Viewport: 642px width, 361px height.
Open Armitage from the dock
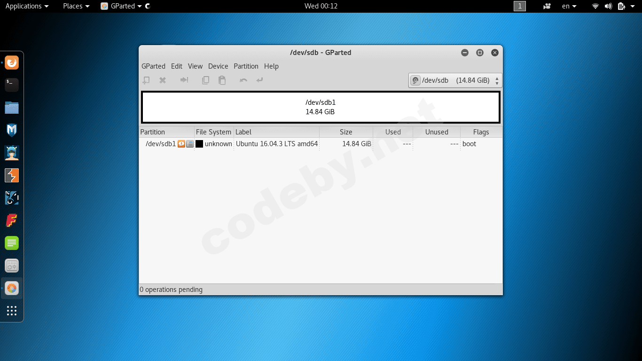point(12,153)
